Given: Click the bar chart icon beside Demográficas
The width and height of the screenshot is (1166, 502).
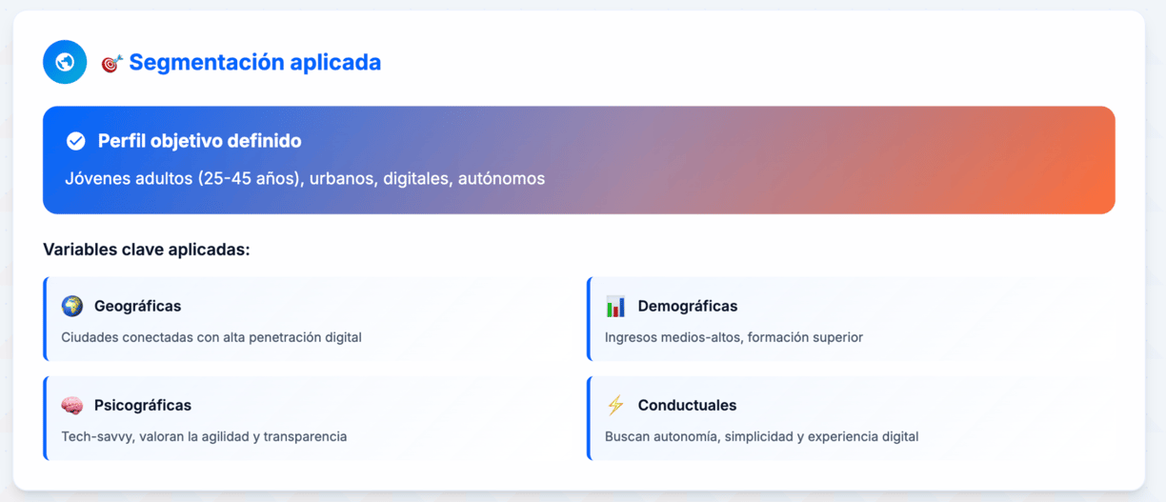Looking at the screenshot, I should tap(615, 306).
